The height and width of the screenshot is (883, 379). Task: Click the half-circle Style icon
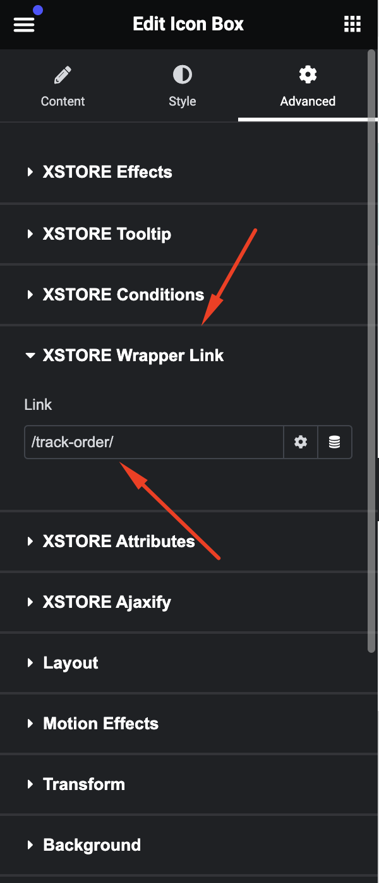[183, 75]
